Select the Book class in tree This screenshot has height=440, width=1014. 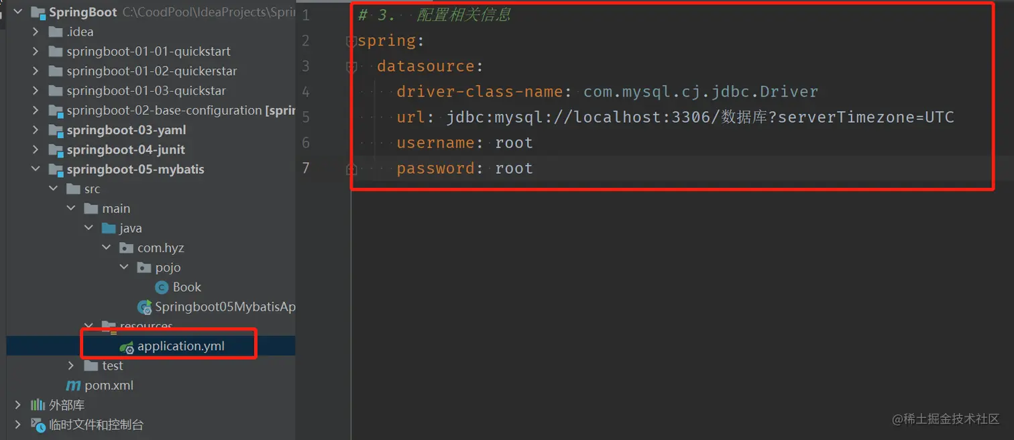click(187, 287)
